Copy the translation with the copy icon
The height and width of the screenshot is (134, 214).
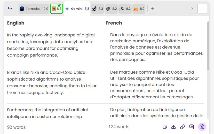pos(165,127)
